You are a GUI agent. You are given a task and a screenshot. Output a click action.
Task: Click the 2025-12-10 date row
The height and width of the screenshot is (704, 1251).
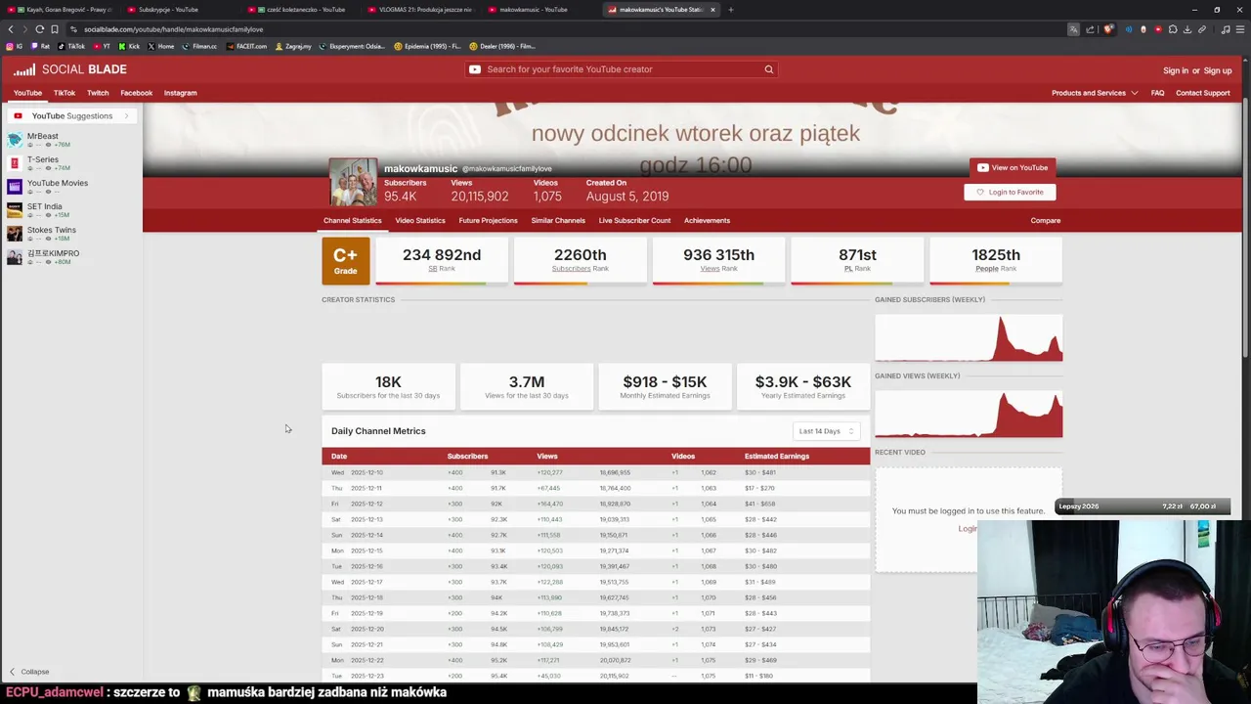click(x=595, y=472)
